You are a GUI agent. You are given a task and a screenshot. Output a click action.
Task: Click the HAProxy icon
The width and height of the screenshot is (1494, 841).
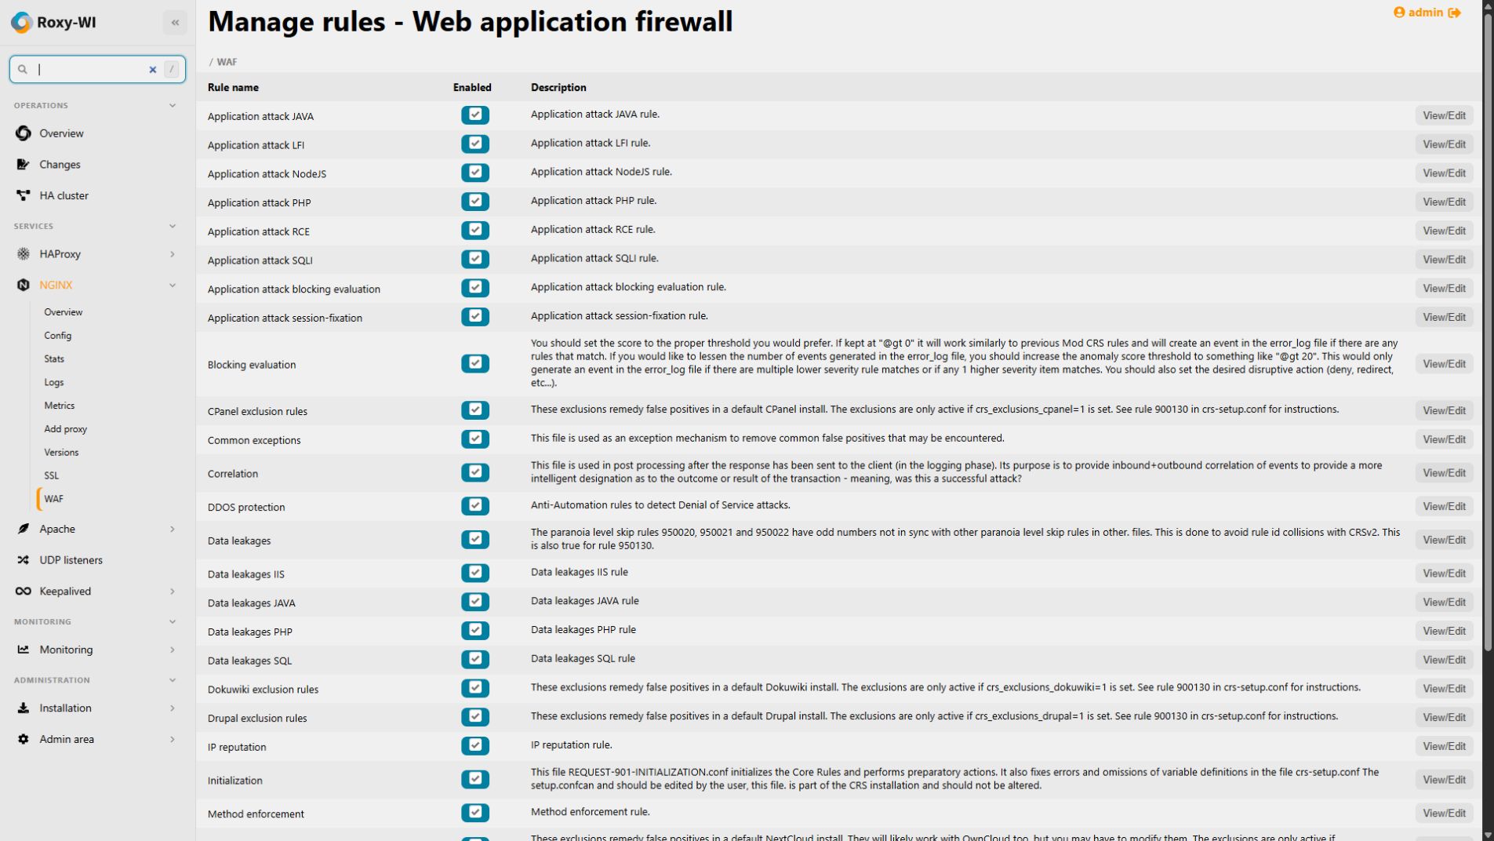click(24, 254)
